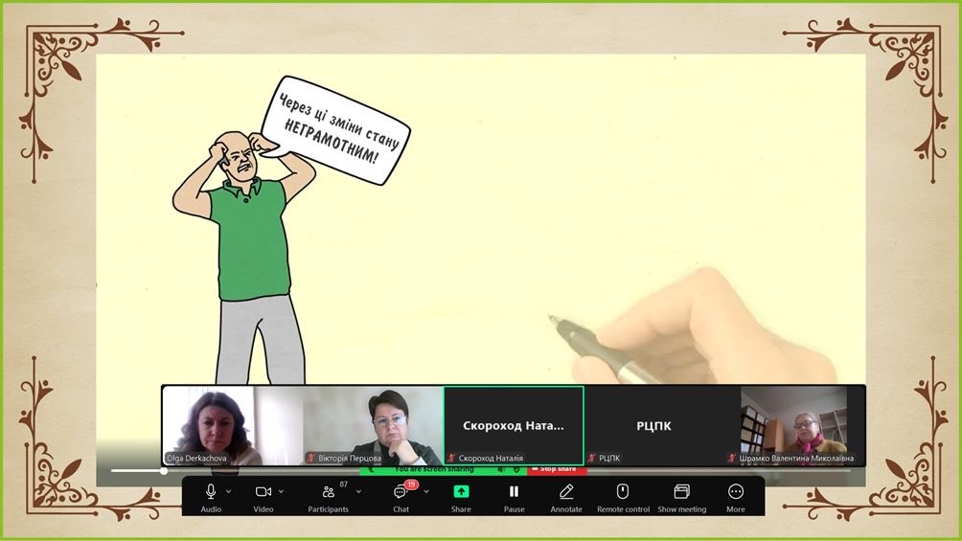Mute microphone with the Audio button

click(x=211, y=492)
